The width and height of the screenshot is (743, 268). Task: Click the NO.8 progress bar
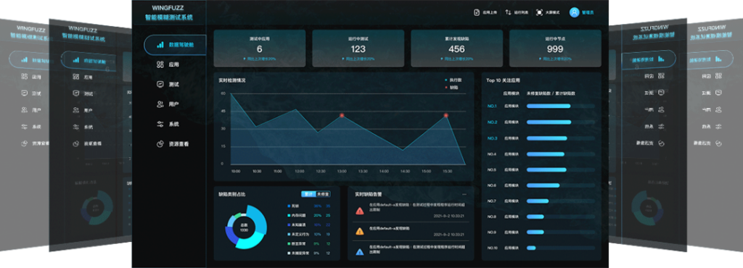click(x=561, y=217)
